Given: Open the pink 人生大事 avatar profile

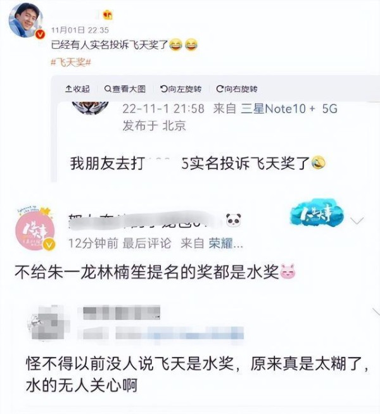Looking at the screenshot, I should pyautogui.click(x=35, y=229).
